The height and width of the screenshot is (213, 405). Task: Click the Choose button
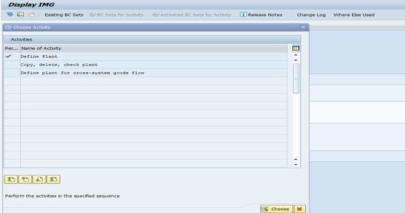pos(275,209)
